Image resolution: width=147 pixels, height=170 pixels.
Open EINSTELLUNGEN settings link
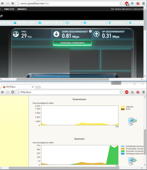point(94,23)
